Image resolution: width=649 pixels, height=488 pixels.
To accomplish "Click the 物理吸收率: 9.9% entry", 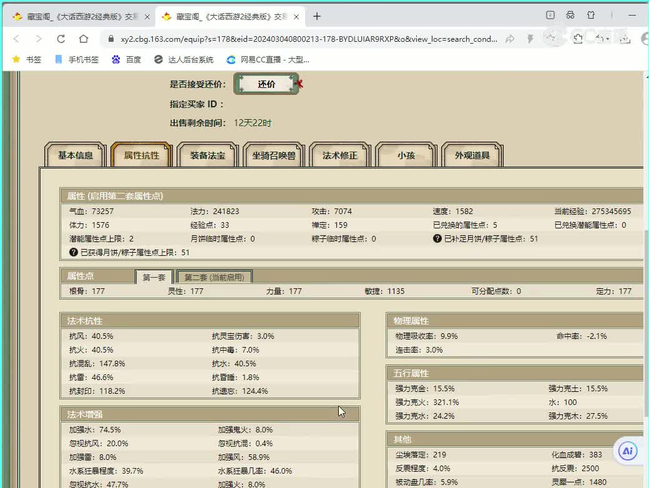I will coord(427,336).
